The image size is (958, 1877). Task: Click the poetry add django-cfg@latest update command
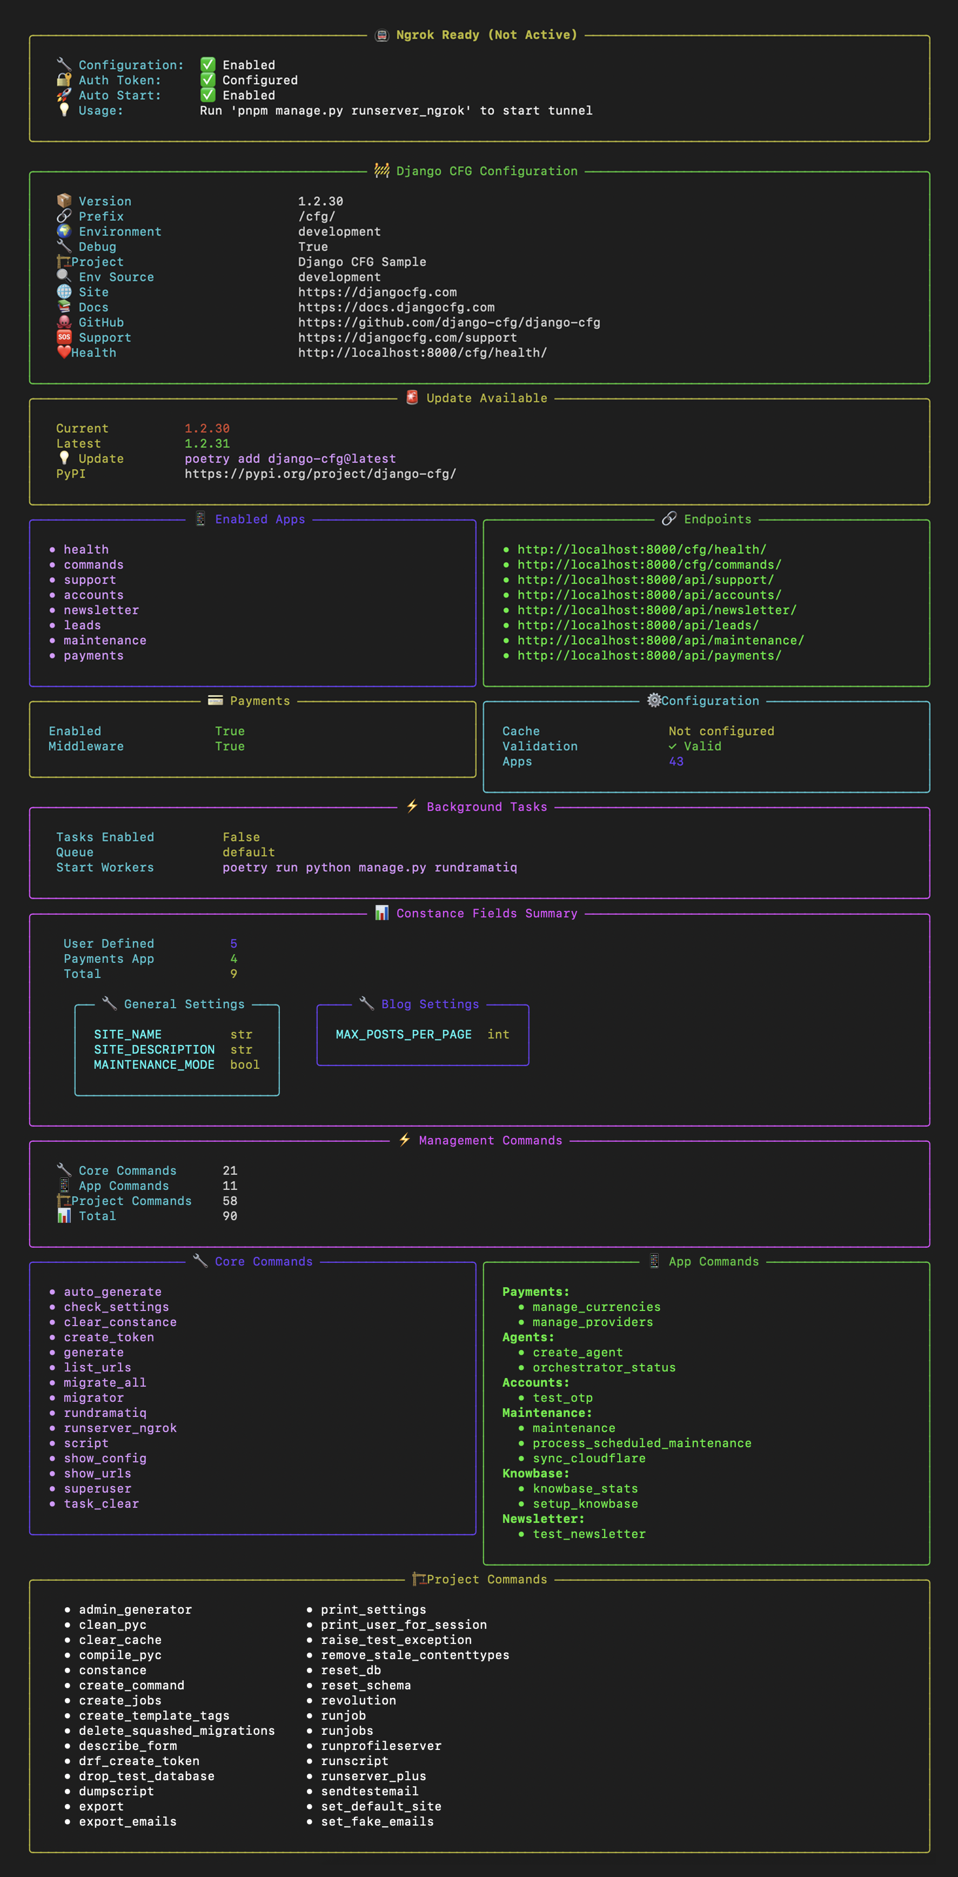(x=291, y=458)
